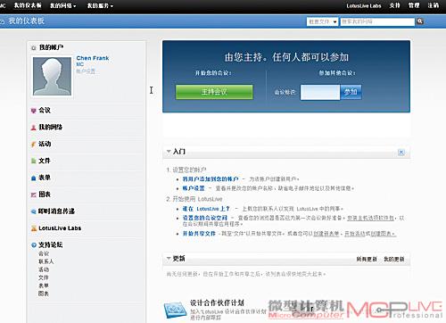Open 联系人 under 支持论坛
Screen dimensions: 446x323
46,261
